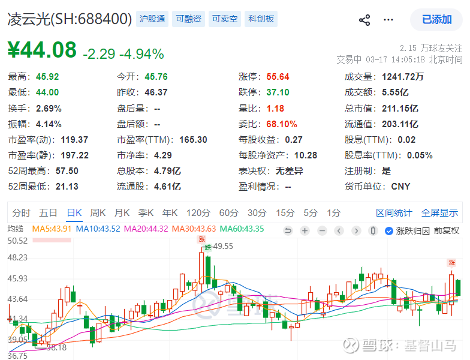Click the 市盈率(TTM) value 165.30

[193, 140]
